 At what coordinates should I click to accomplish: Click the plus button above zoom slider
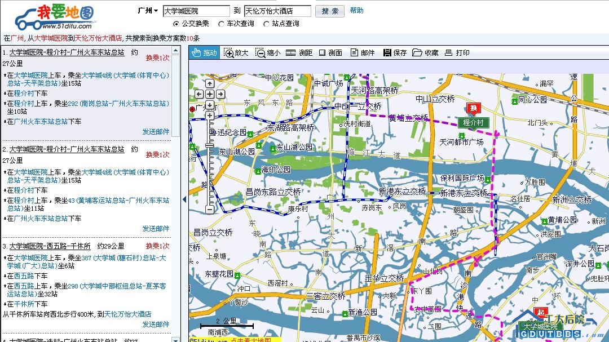click(x=210, y=116)
